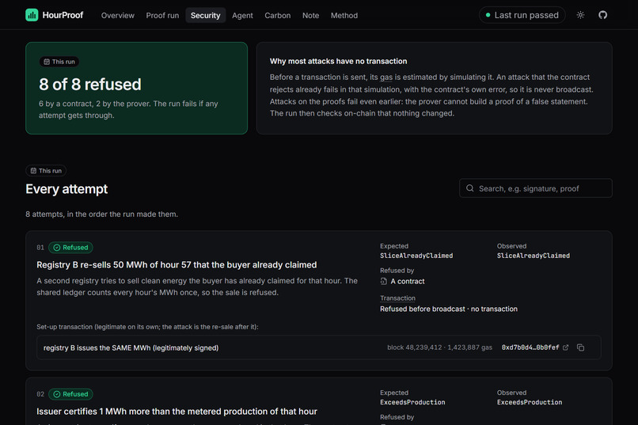Open the GitHub repository icon
The width and height of the screenshot is (638, 425).
(602, 15)
